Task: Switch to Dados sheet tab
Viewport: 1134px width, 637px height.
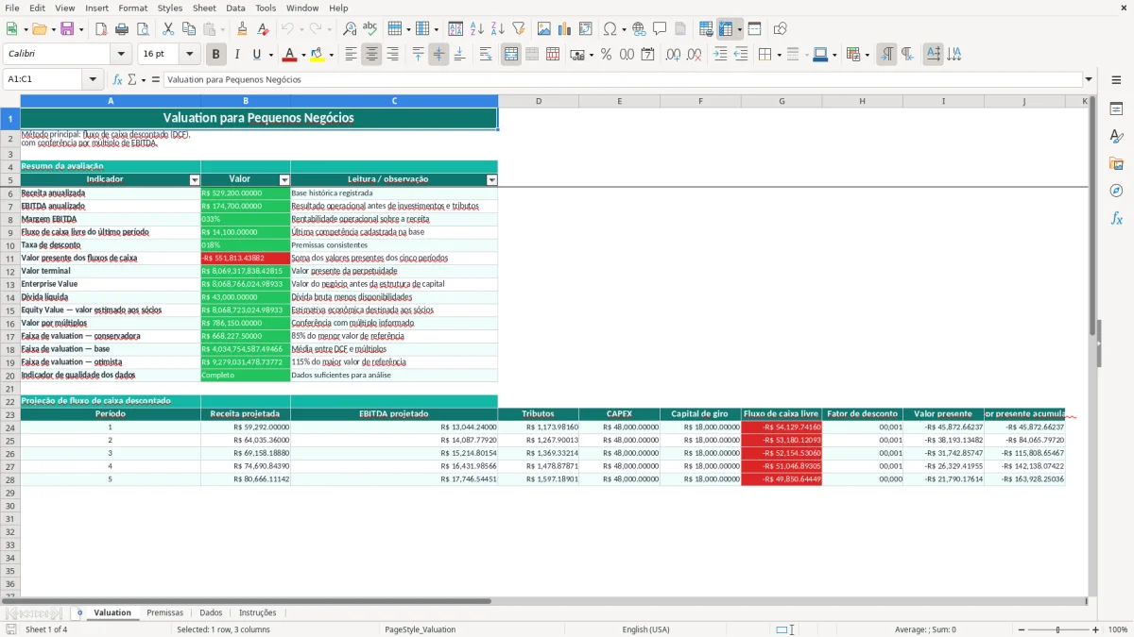Action: [211, 612]
